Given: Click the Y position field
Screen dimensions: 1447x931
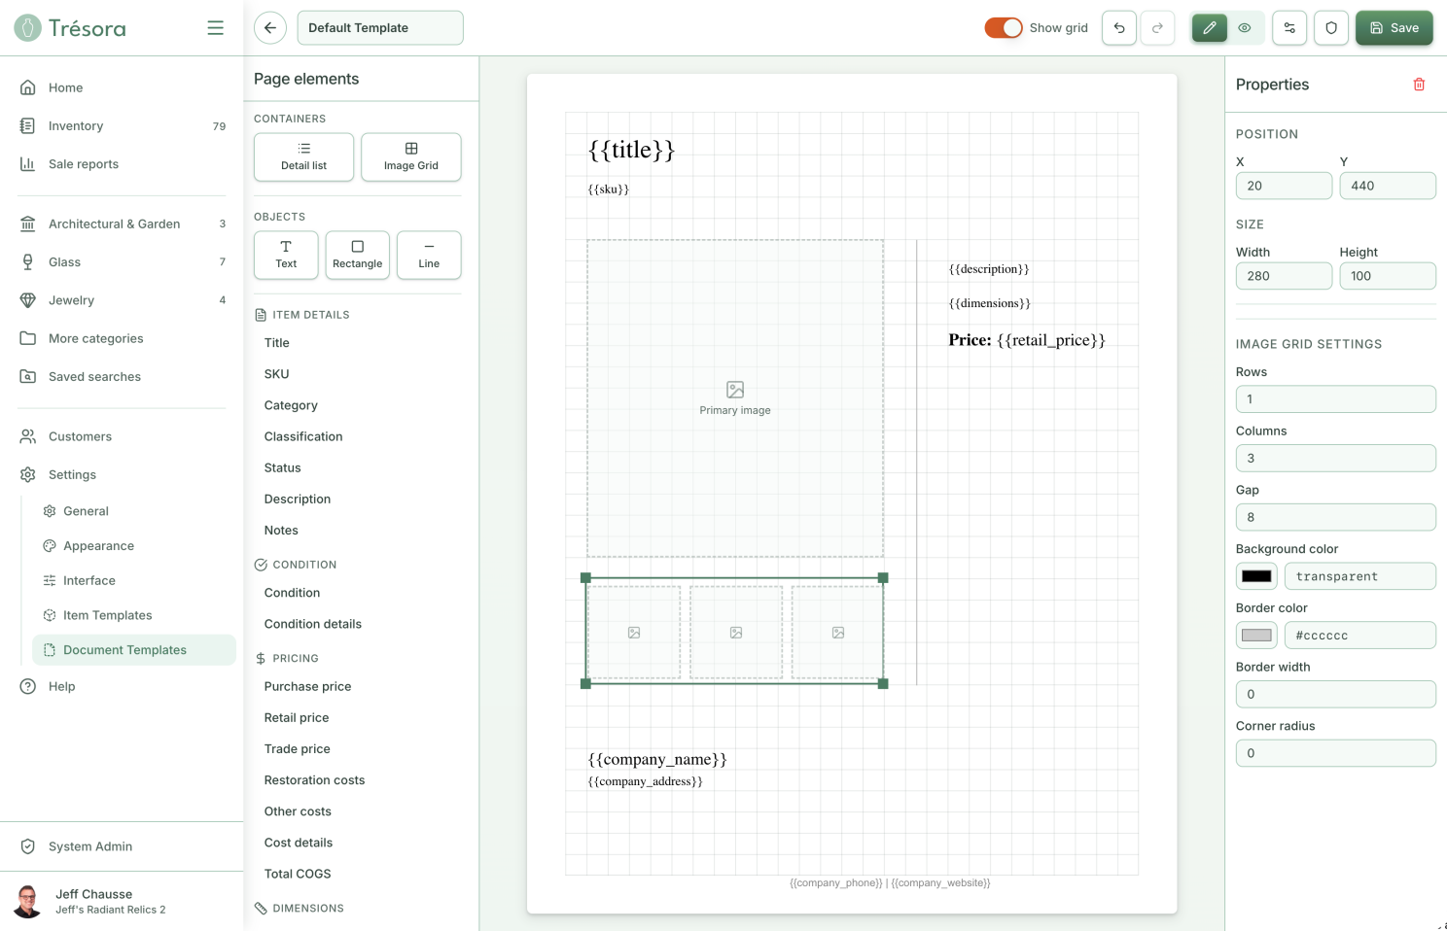Looking at the screenshot, I should (x=1388, y=186).
